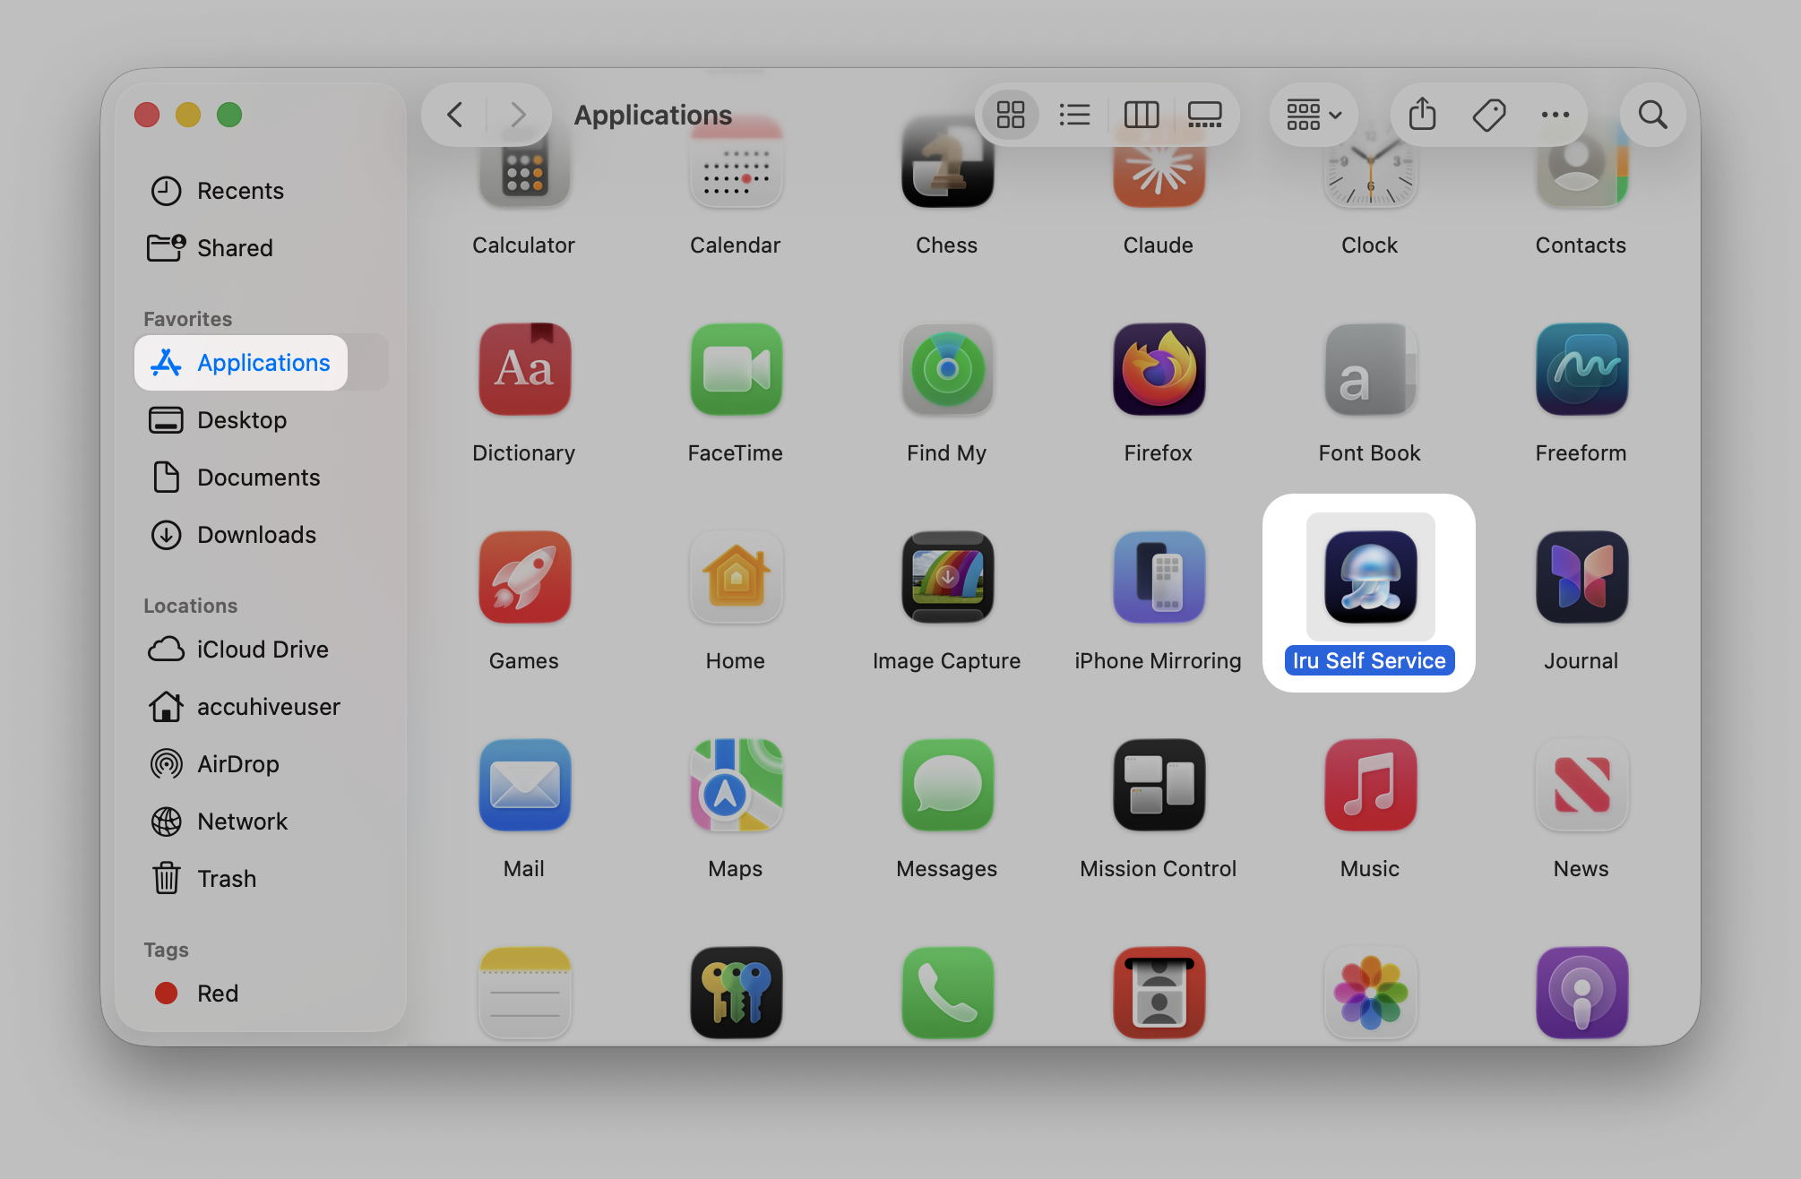Click the Games rocket icon
Image resolution: width=1801 pixels, height=1179 pixels.
point(524,577)
